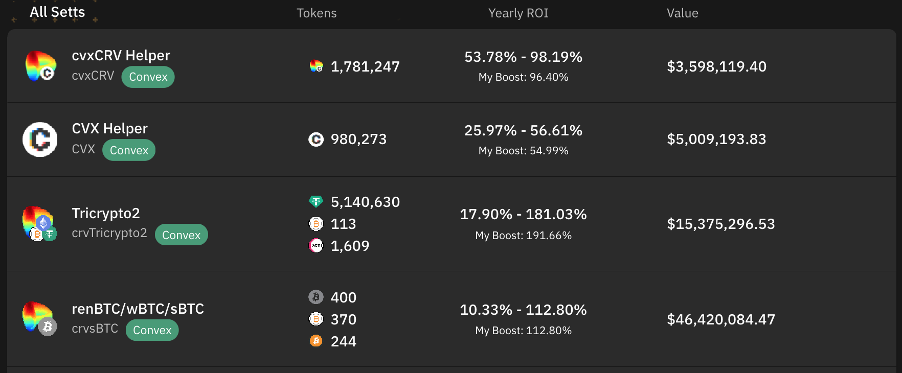Sort by the Yearly ROI column header
The width and height of the screenshot is (902, 373).
pos(518,13)
